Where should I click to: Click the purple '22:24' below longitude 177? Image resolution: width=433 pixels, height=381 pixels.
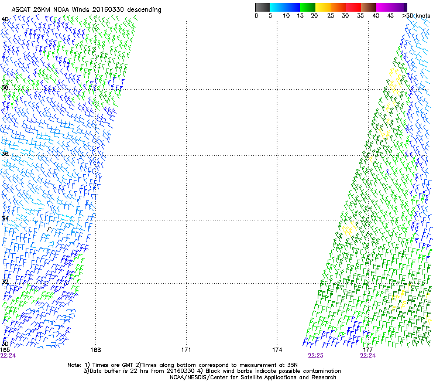tap(368, 356)
